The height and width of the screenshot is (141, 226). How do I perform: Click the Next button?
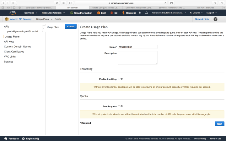tap(219, 124)
